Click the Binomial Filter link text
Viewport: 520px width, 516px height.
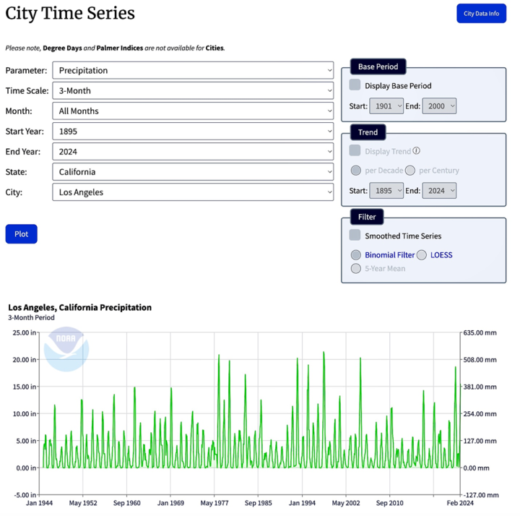click(x=389, y=255)
